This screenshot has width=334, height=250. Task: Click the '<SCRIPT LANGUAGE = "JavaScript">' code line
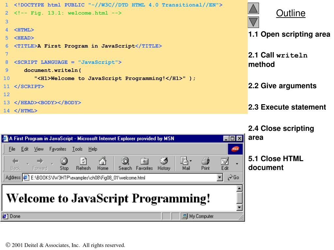pyautogui.click(x=68, y=62)
